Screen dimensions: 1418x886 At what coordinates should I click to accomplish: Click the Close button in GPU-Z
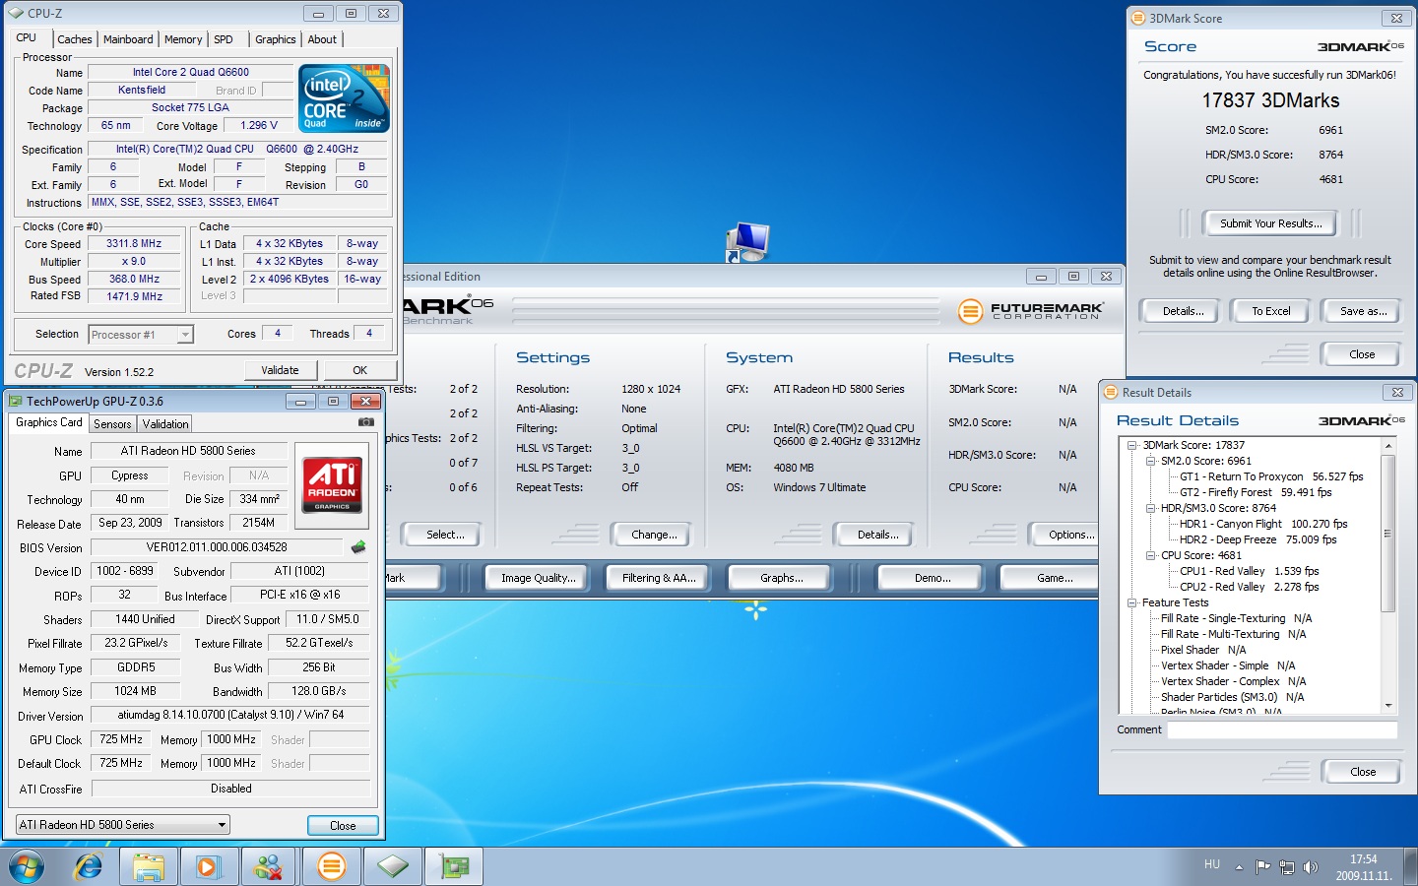(343, 826)
